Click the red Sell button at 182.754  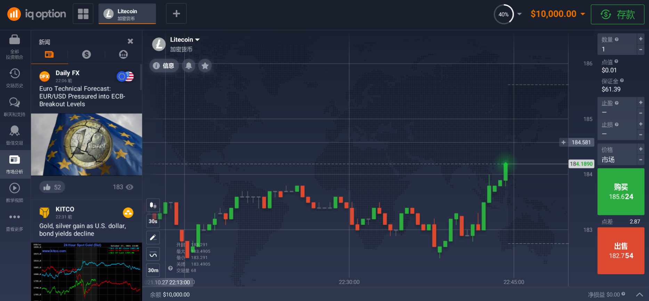point(621,251)
